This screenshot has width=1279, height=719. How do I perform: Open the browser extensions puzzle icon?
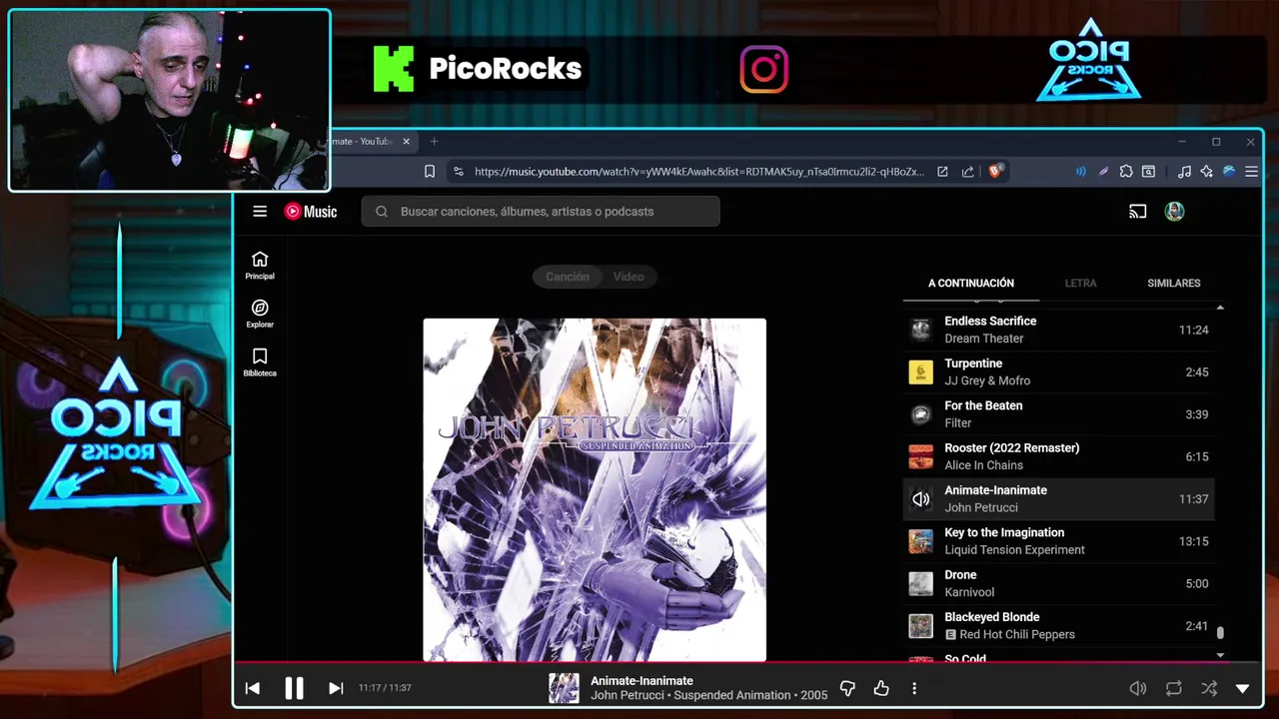(1126, 172)
